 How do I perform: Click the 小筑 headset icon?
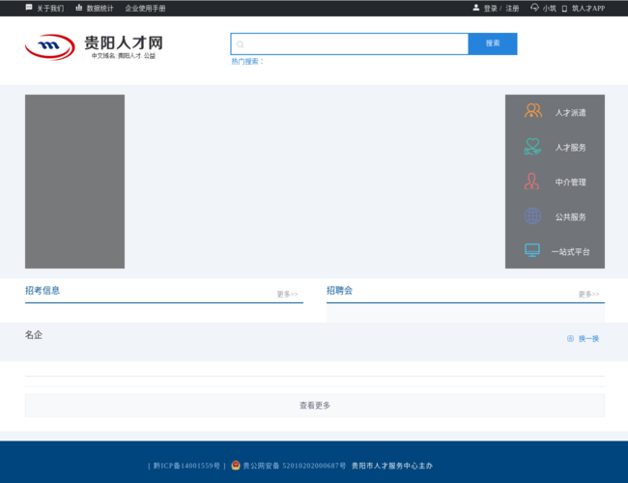click(x=534, y=7)
